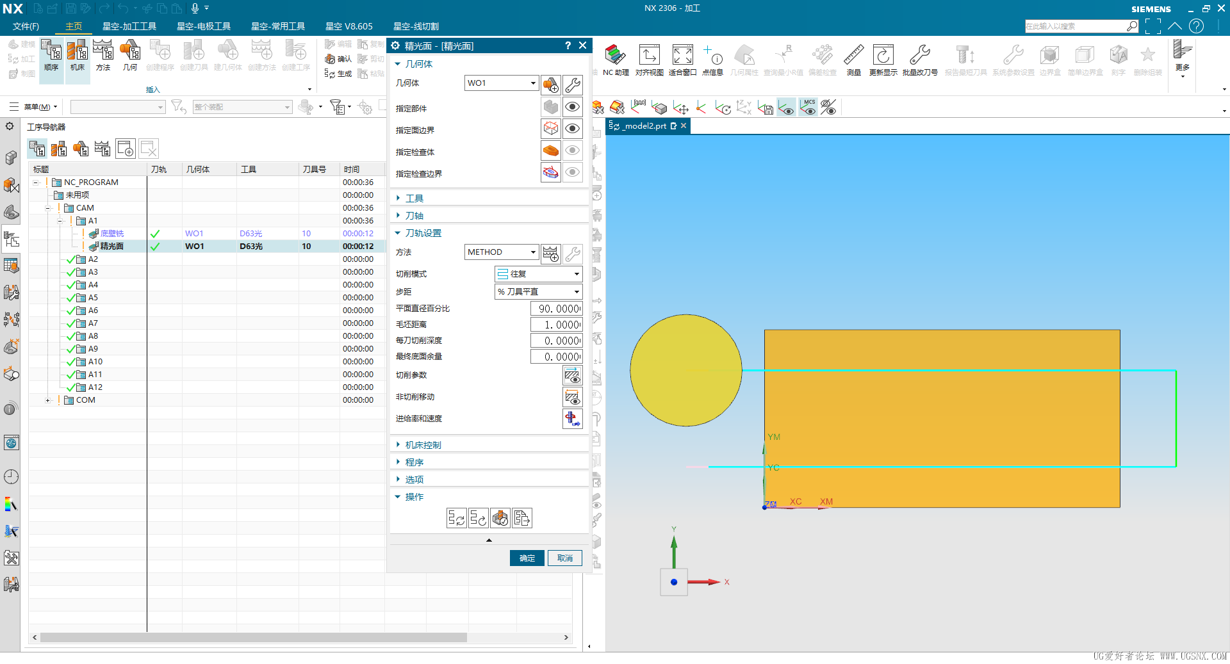This screenshot has width=1230, height=664.
Task: Toggle display eye for 指定部件
Action: [x=572, y=108]
